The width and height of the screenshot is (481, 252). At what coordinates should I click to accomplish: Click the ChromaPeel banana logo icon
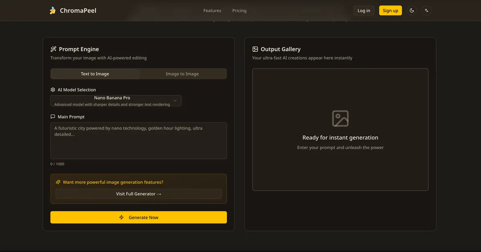[x=53, y=10]
